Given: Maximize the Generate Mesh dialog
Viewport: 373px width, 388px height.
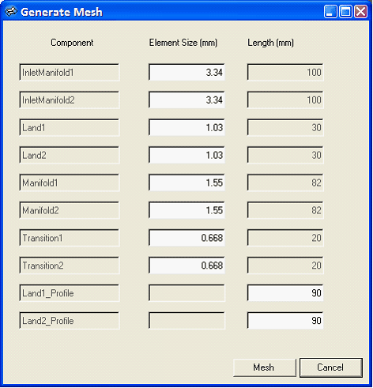Looking at the screenshot, I should [345, 12].
